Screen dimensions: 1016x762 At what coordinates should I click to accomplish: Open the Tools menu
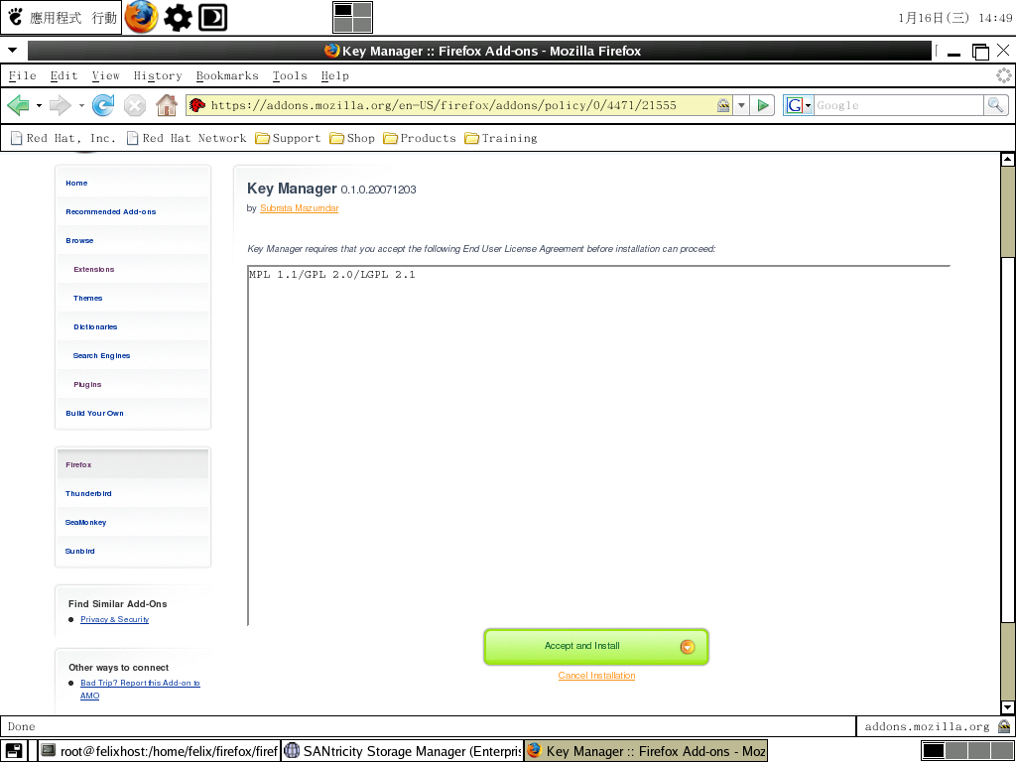click(290, 75)
